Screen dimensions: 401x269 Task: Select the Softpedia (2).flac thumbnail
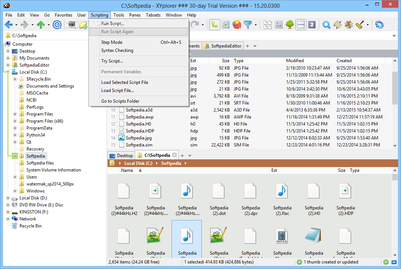pyautogui.click(x=282, y=199)
